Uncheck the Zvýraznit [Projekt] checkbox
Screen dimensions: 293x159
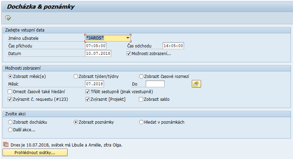click(x=88, y=99)
